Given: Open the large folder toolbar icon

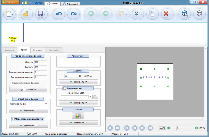Looking at the screenshot, I should (x=25, y=14).
